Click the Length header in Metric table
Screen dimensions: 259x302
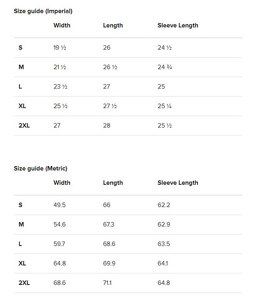[113, 183]
